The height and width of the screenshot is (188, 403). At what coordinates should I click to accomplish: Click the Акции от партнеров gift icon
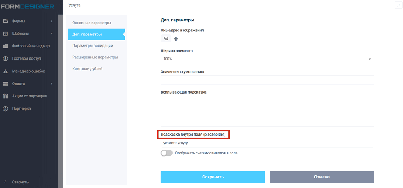coord(6,96)
